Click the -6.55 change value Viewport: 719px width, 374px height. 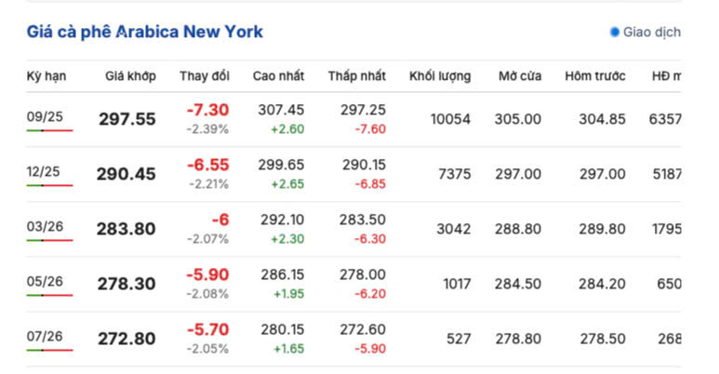pos(207,165)
